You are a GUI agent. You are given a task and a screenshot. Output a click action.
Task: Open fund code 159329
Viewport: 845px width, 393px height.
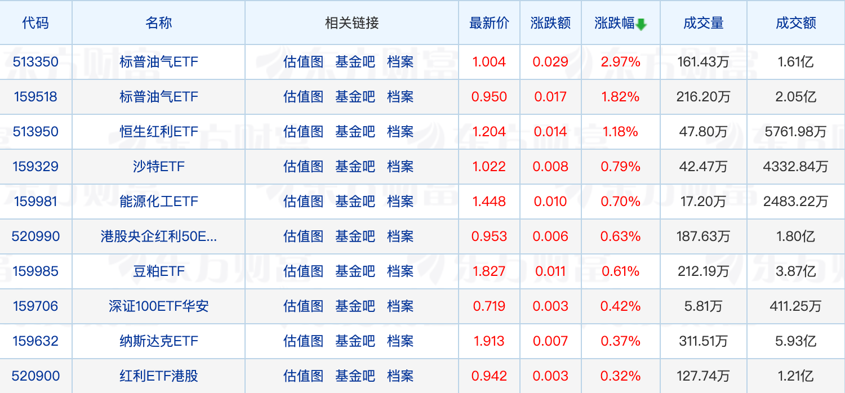click(x=35, y=167)
